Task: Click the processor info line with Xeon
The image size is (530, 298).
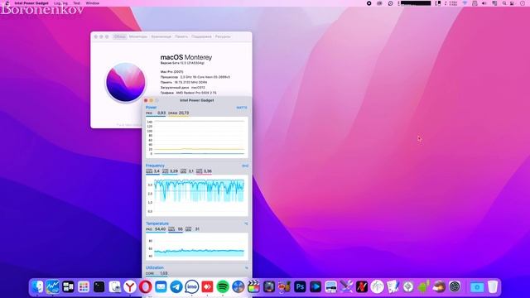Action: pyautogui.click(x=195, y=77)
